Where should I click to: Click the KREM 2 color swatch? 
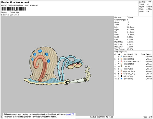pyautogui.click(x=121, y=59)
